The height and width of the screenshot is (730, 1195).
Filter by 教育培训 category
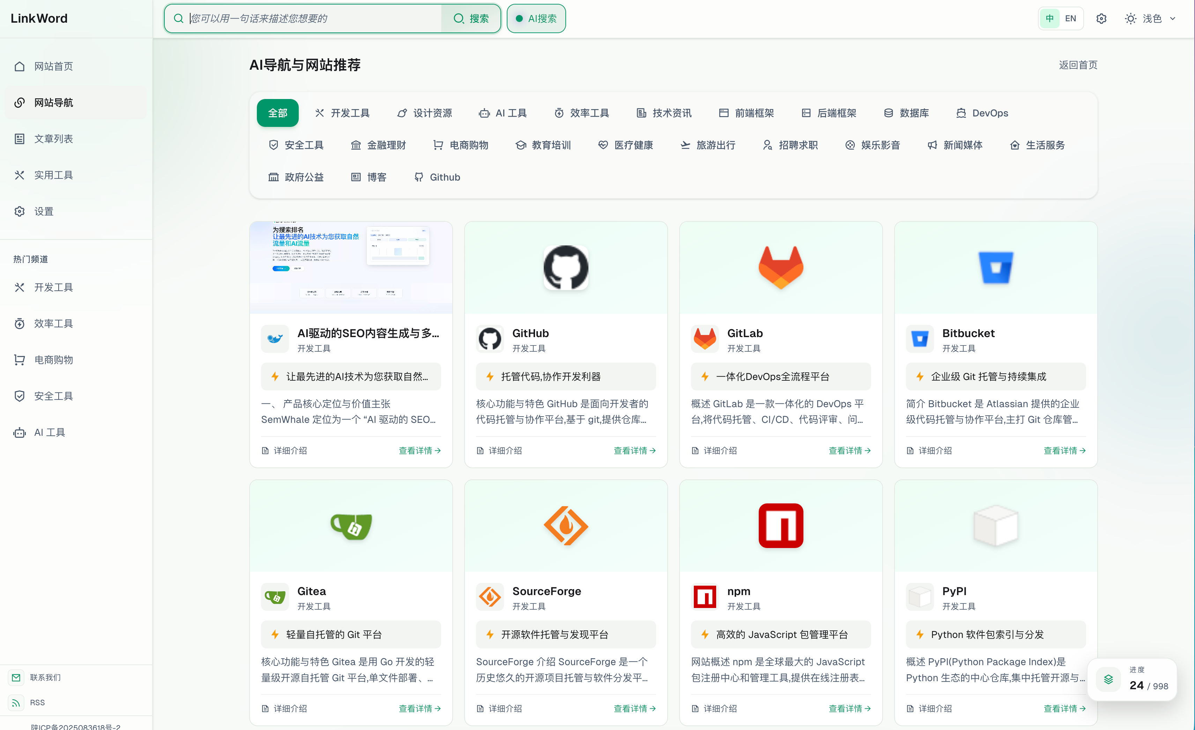coord(543,145)
